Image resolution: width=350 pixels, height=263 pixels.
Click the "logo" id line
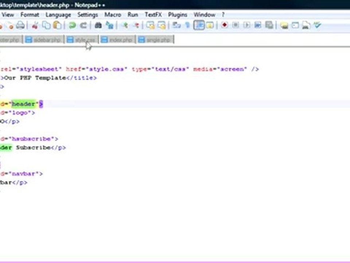[17, 113]
